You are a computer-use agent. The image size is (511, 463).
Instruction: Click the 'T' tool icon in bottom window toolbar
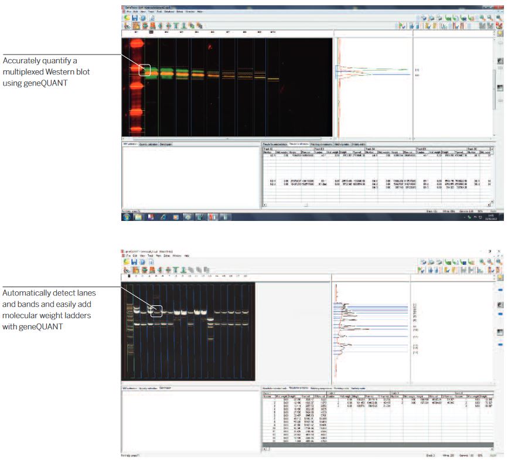(175, 270)
